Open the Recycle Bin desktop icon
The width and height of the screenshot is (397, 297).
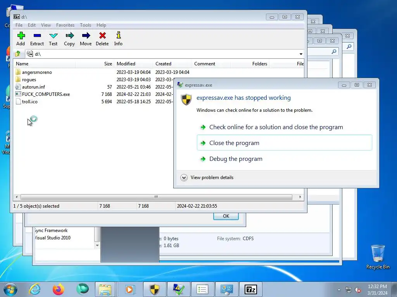coord(378,257)
